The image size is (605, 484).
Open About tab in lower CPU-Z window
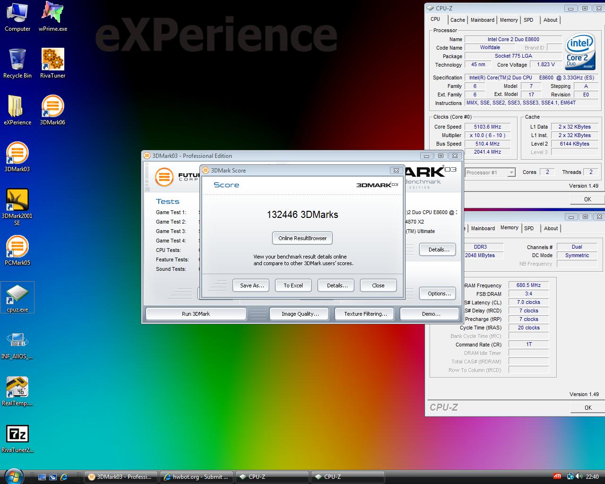click(x=551, y=228)
